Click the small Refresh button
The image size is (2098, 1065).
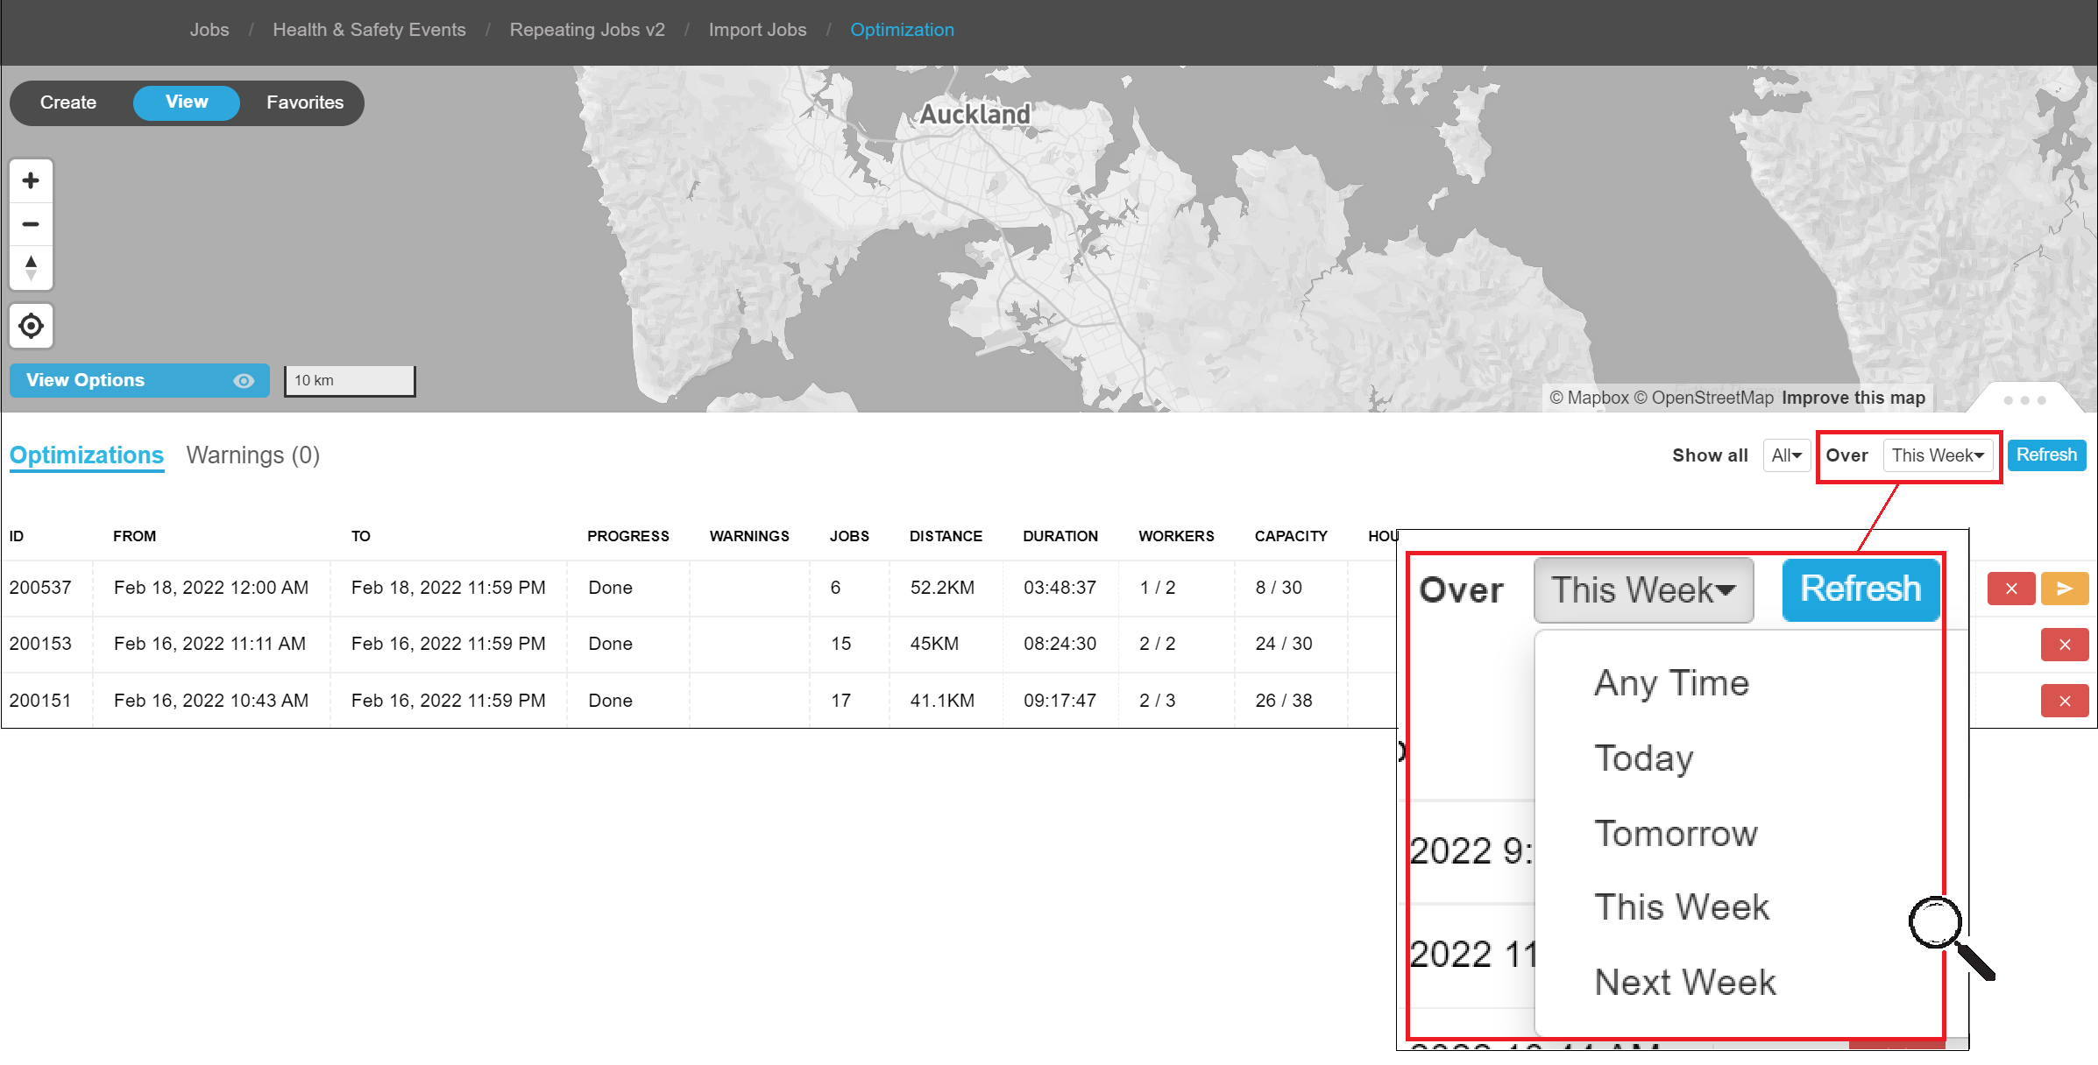[x=2046, y=455]
